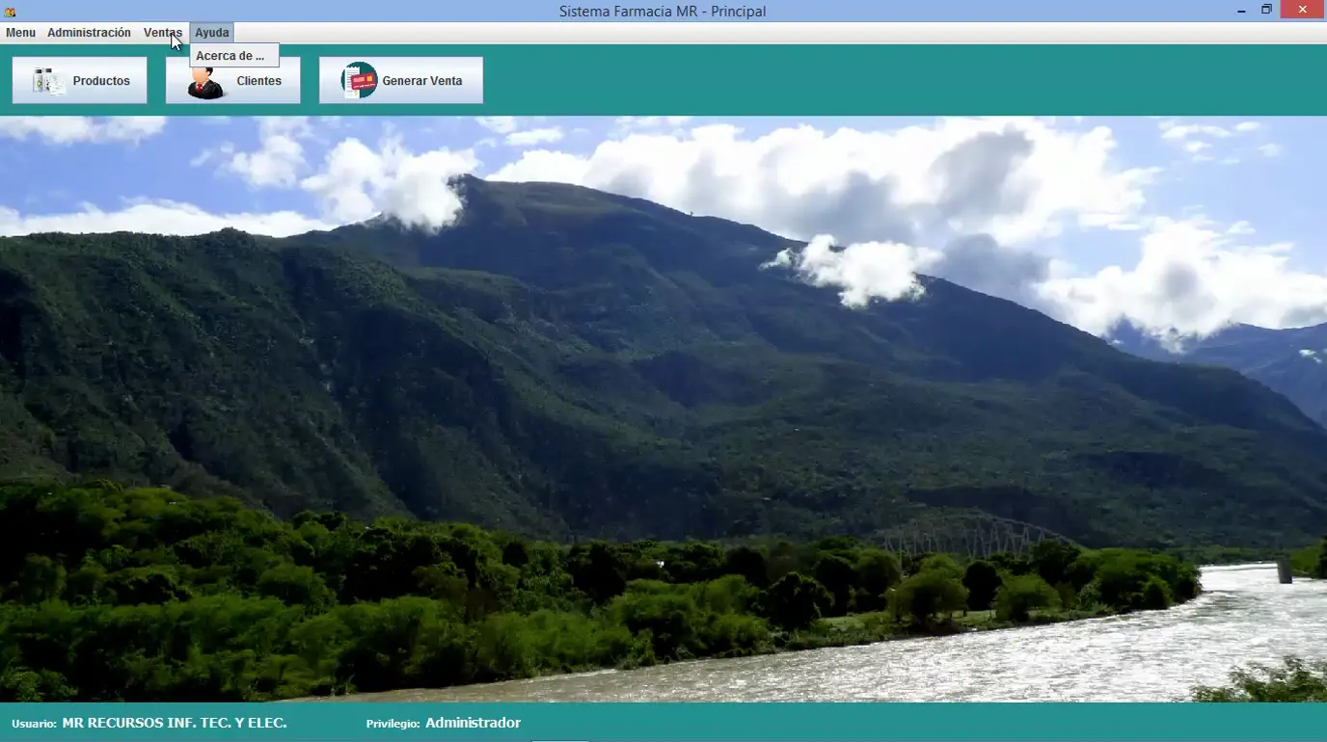
Task: Select the "Acerca de ..." menu entry
Action: (230, 56)
